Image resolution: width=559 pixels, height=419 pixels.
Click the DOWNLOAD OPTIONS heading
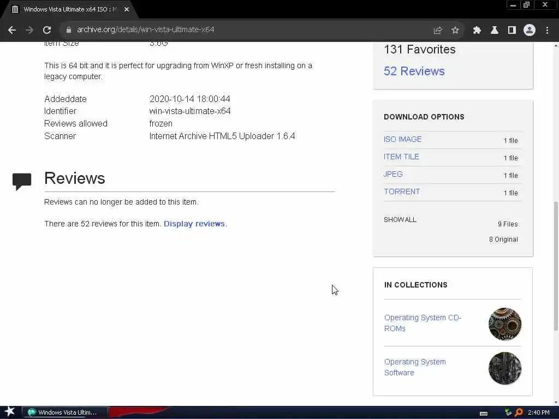coord(424,117)
